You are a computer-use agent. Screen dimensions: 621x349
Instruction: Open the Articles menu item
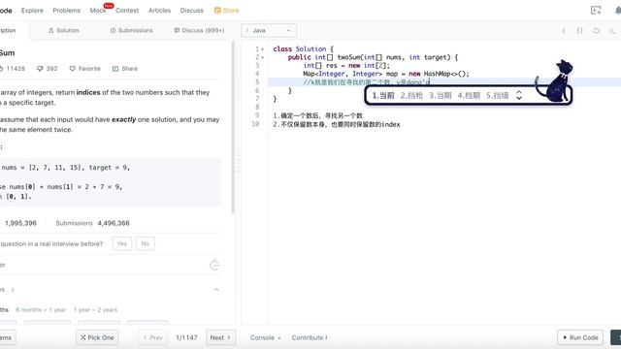(x=159, y=11)
